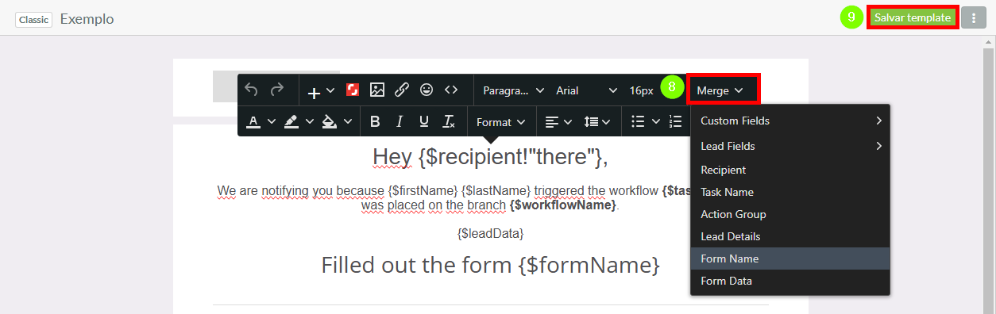This screenshot has width=996, height=314.
Task: Expand the Custom Fields submenu
Action: point(790,121)
